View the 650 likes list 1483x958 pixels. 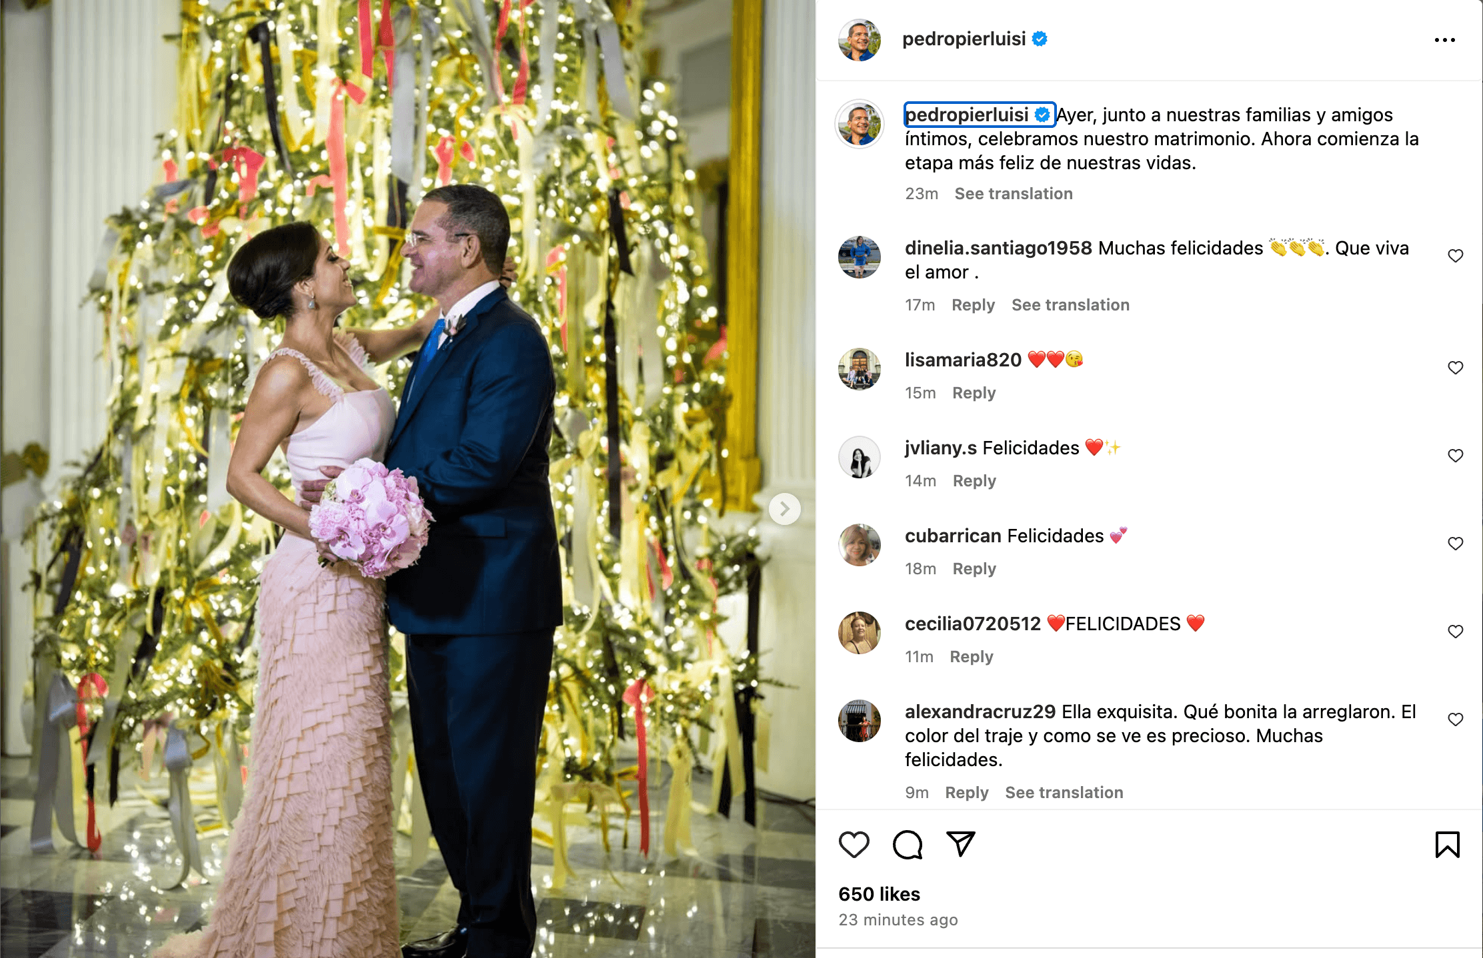(x=879, y=894)
